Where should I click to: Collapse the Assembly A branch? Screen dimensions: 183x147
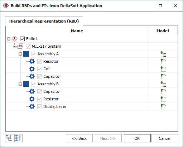coord(20,54)
